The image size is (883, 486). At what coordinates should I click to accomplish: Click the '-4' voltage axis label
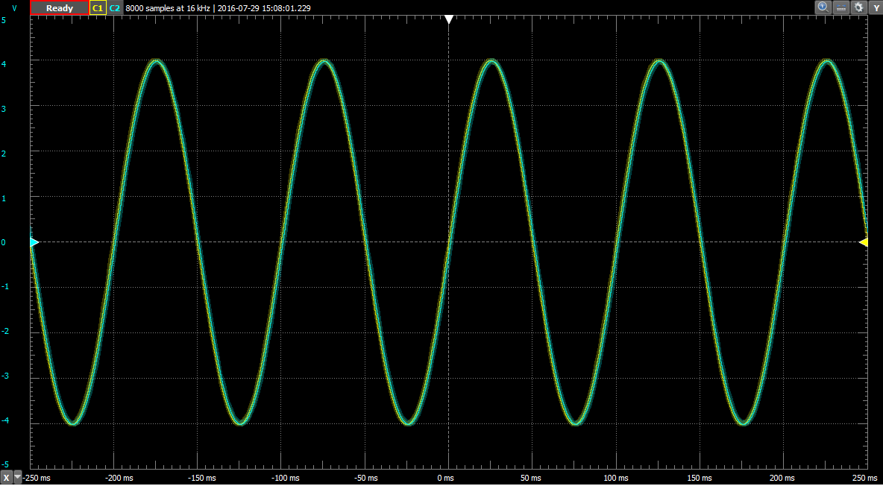[4, 420]
